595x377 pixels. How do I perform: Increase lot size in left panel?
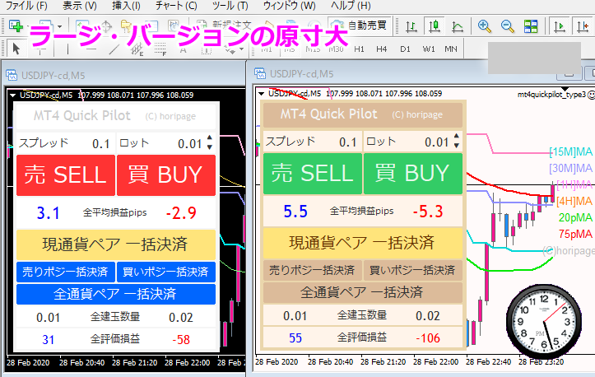(x=210, y=138)
